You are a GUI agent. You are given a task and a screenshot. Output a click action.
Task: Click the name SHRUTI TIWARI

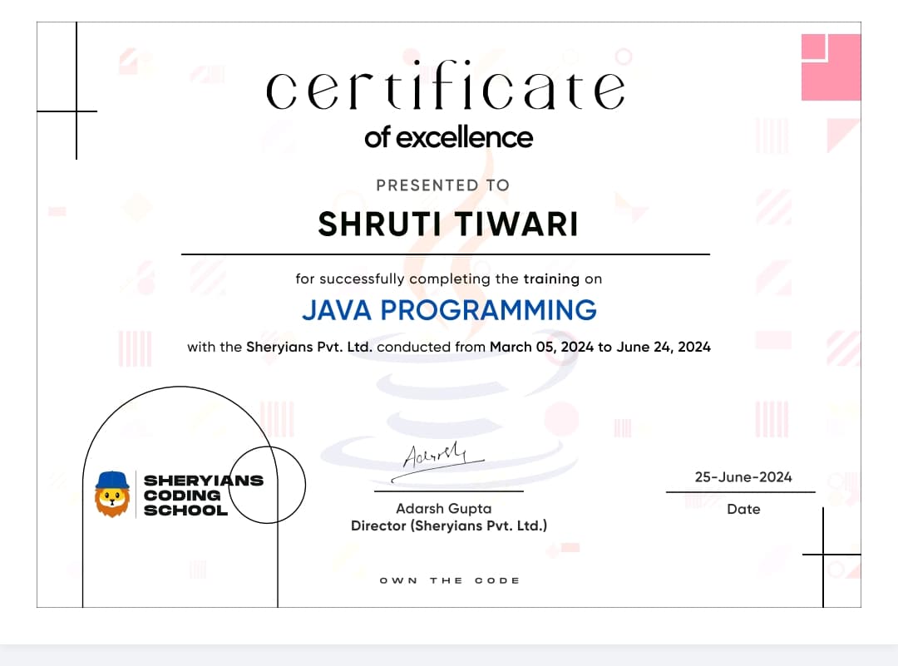click(449, 223)
